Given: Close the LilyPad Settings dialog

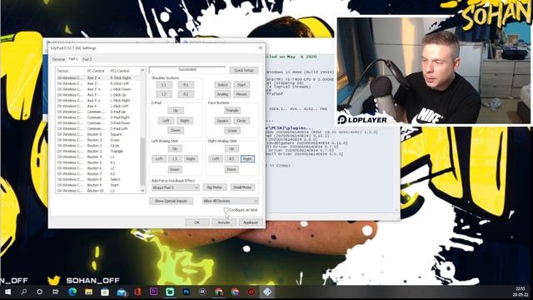Looking at the screenshot, I should (x=261, y=47).
